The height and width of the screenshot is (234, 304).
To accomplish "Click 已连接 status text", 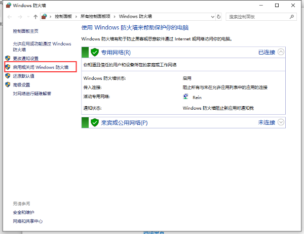I will (x=267, y=52).
